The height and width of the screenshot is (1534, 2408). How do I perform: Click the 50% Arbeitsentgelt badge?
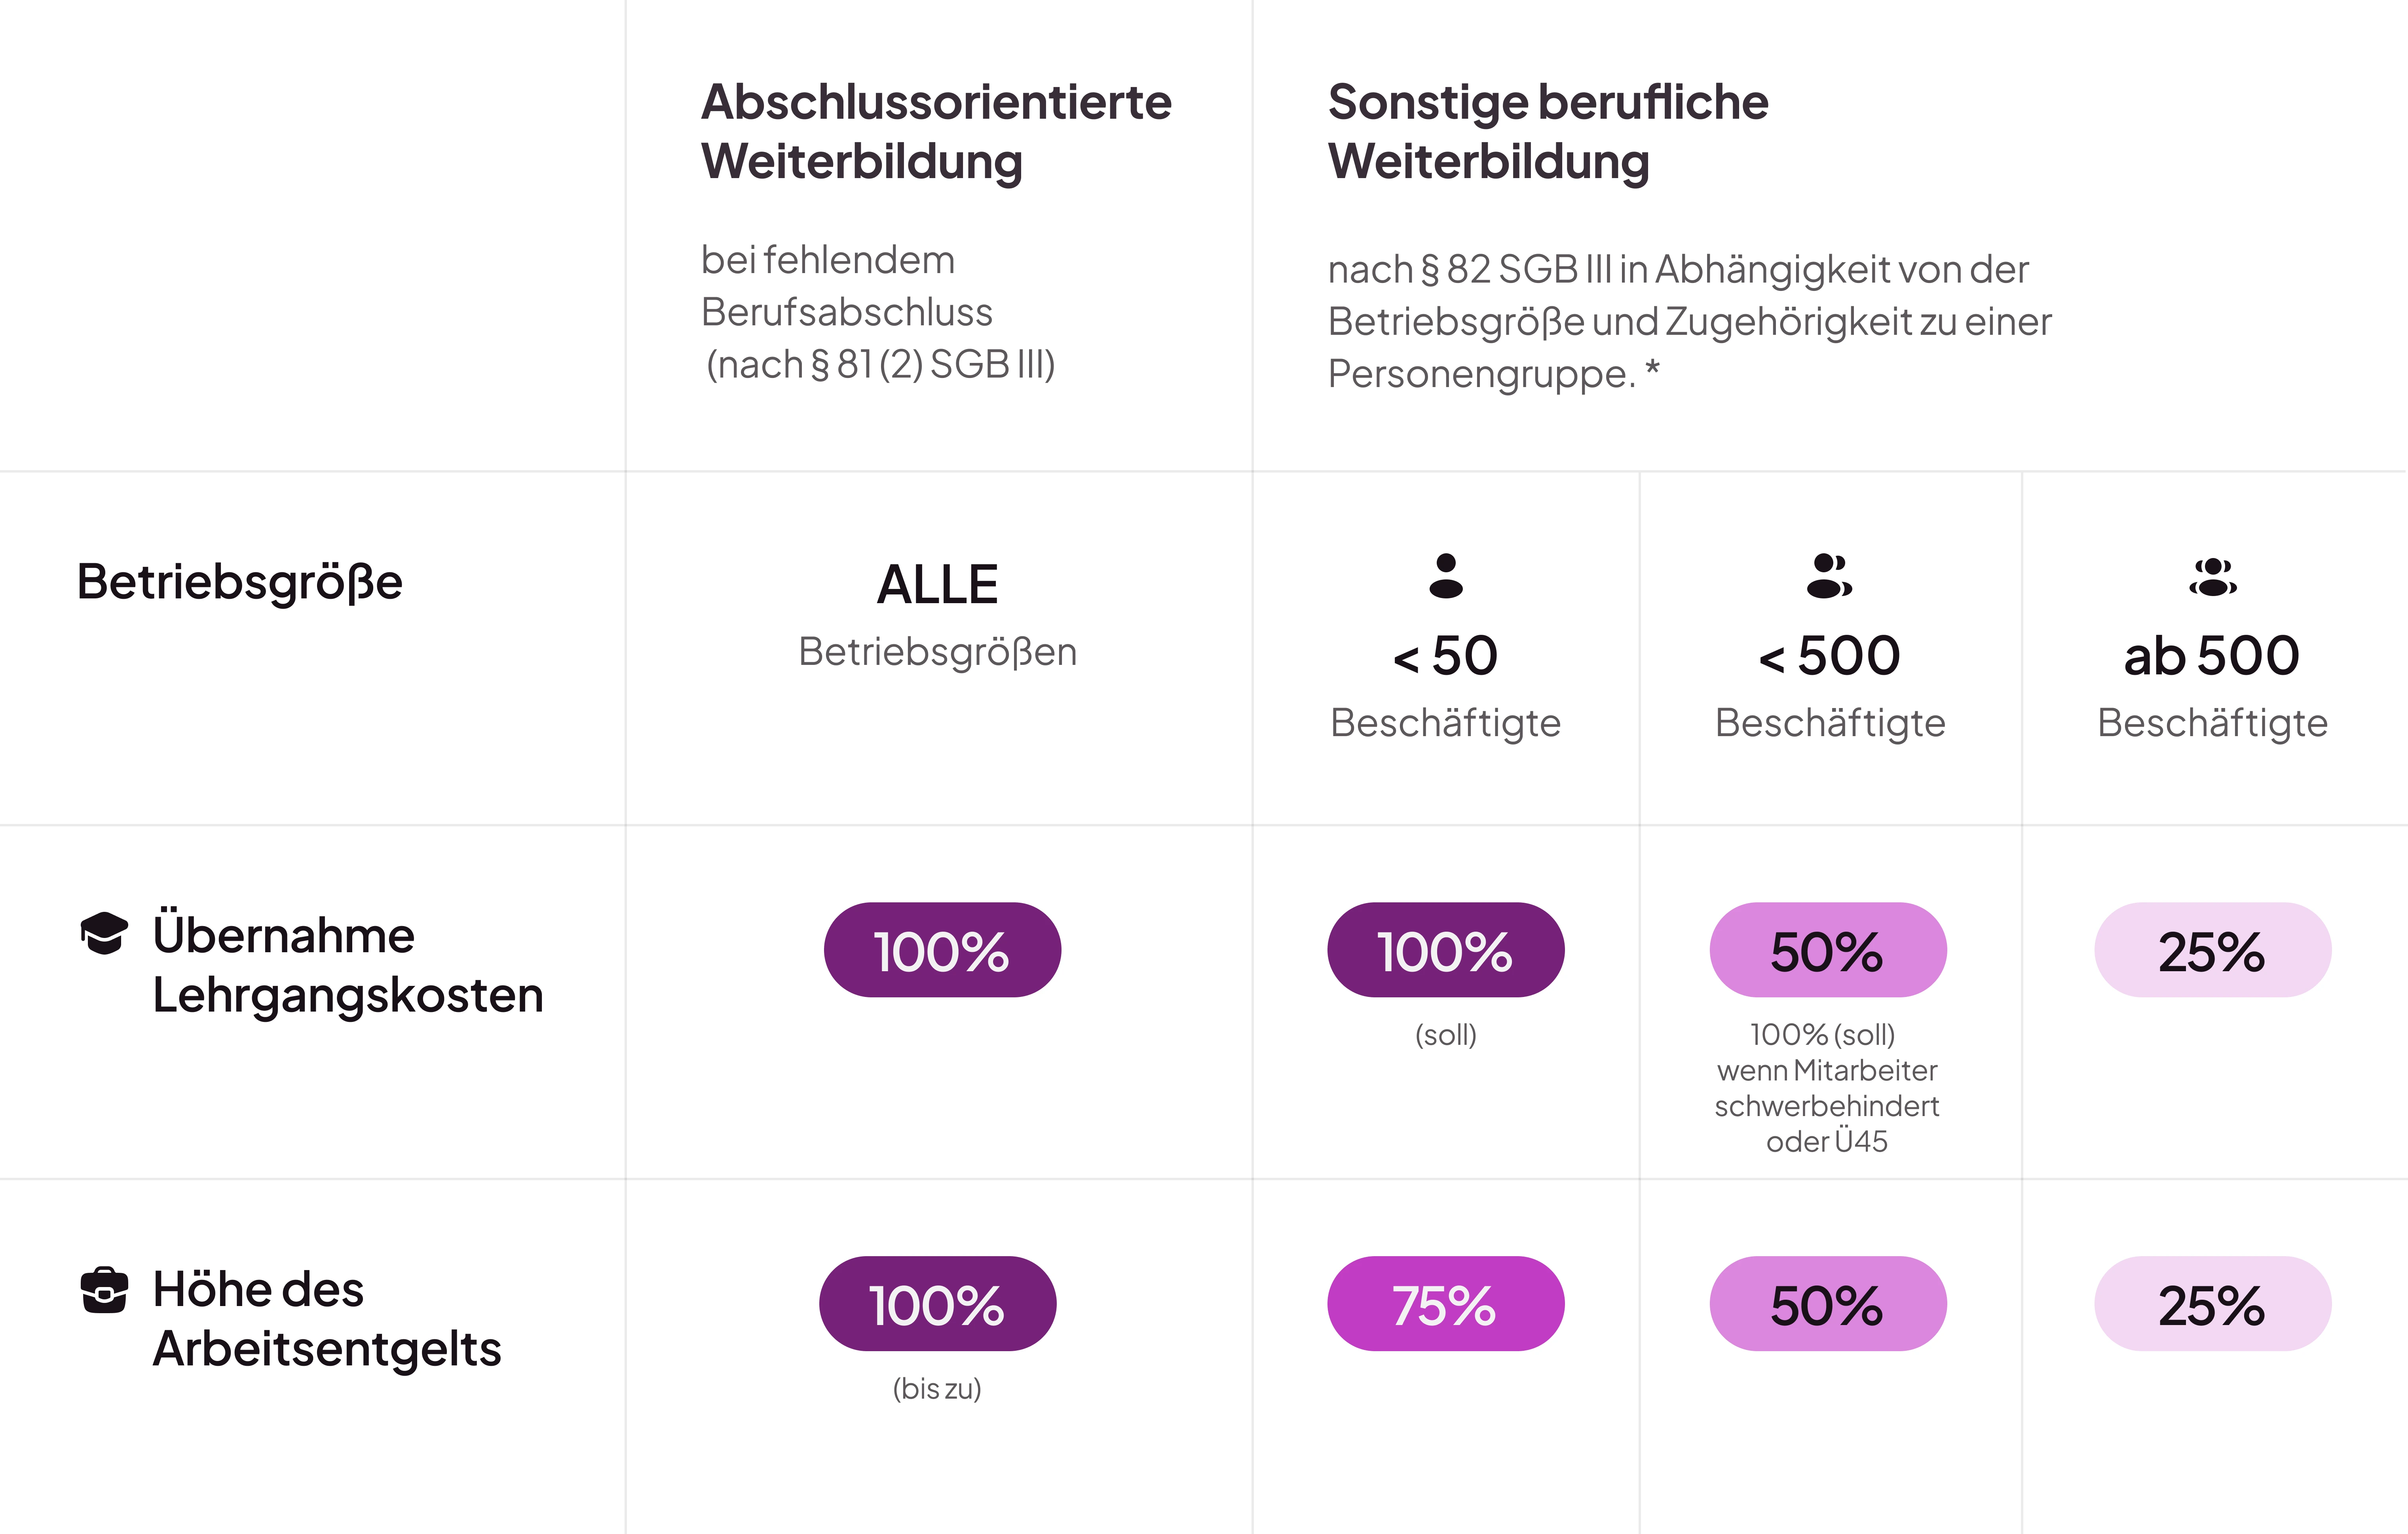point(1828,1304)
